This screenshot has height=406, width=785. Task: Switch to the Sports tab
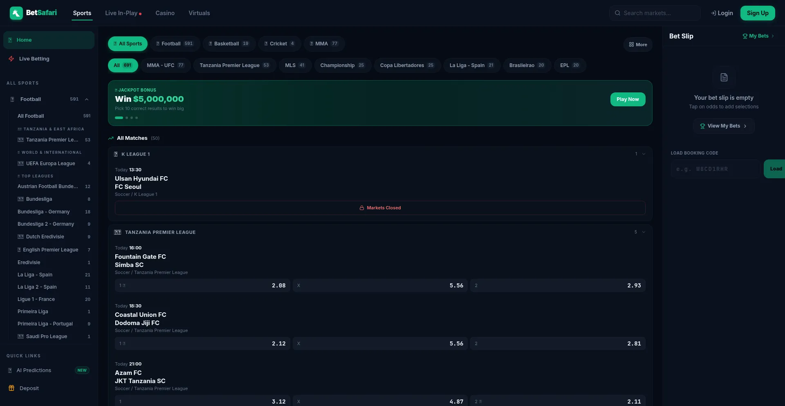click(82, 13)
